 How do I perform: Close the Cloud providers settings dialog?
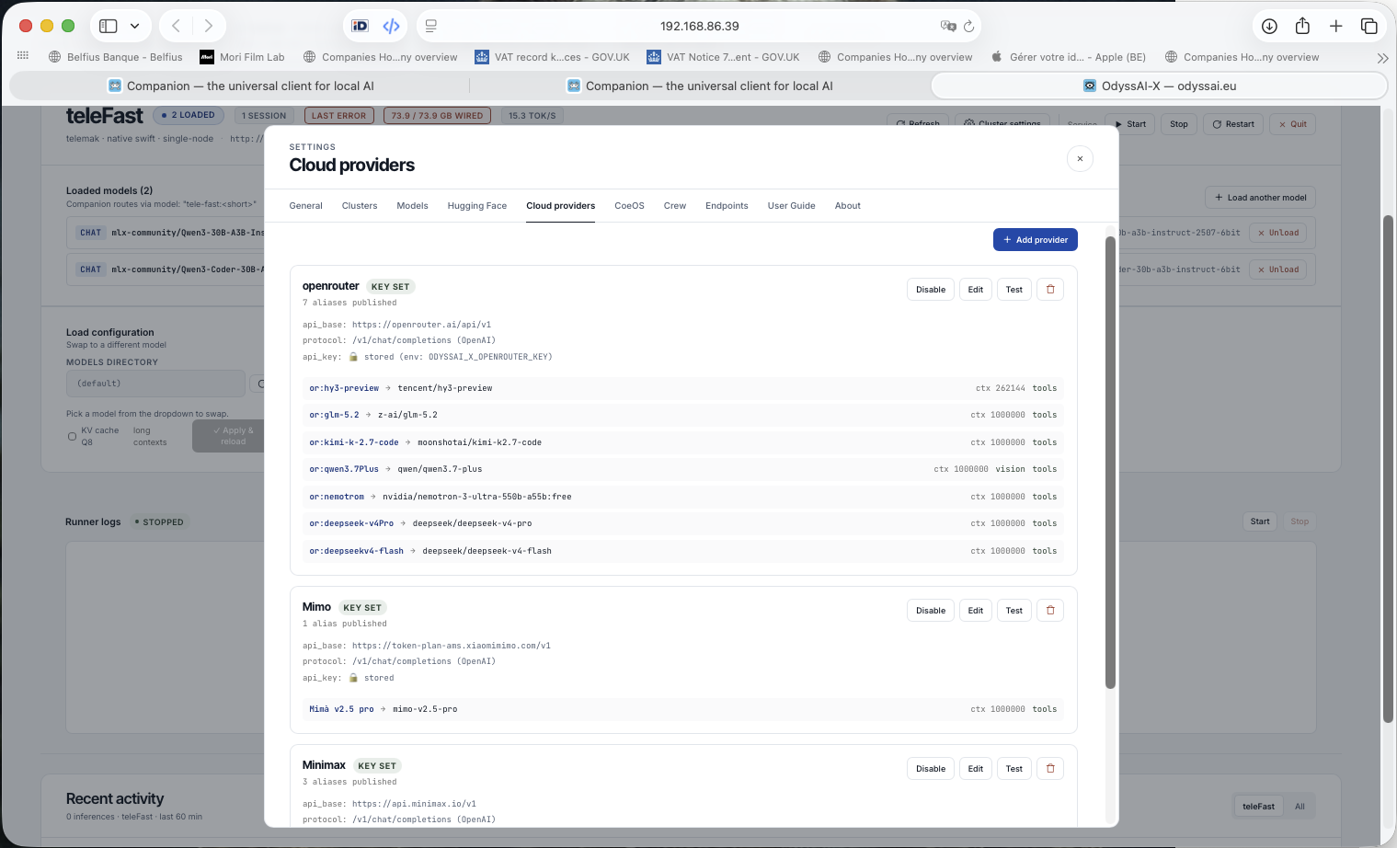tap(1080, 158)
